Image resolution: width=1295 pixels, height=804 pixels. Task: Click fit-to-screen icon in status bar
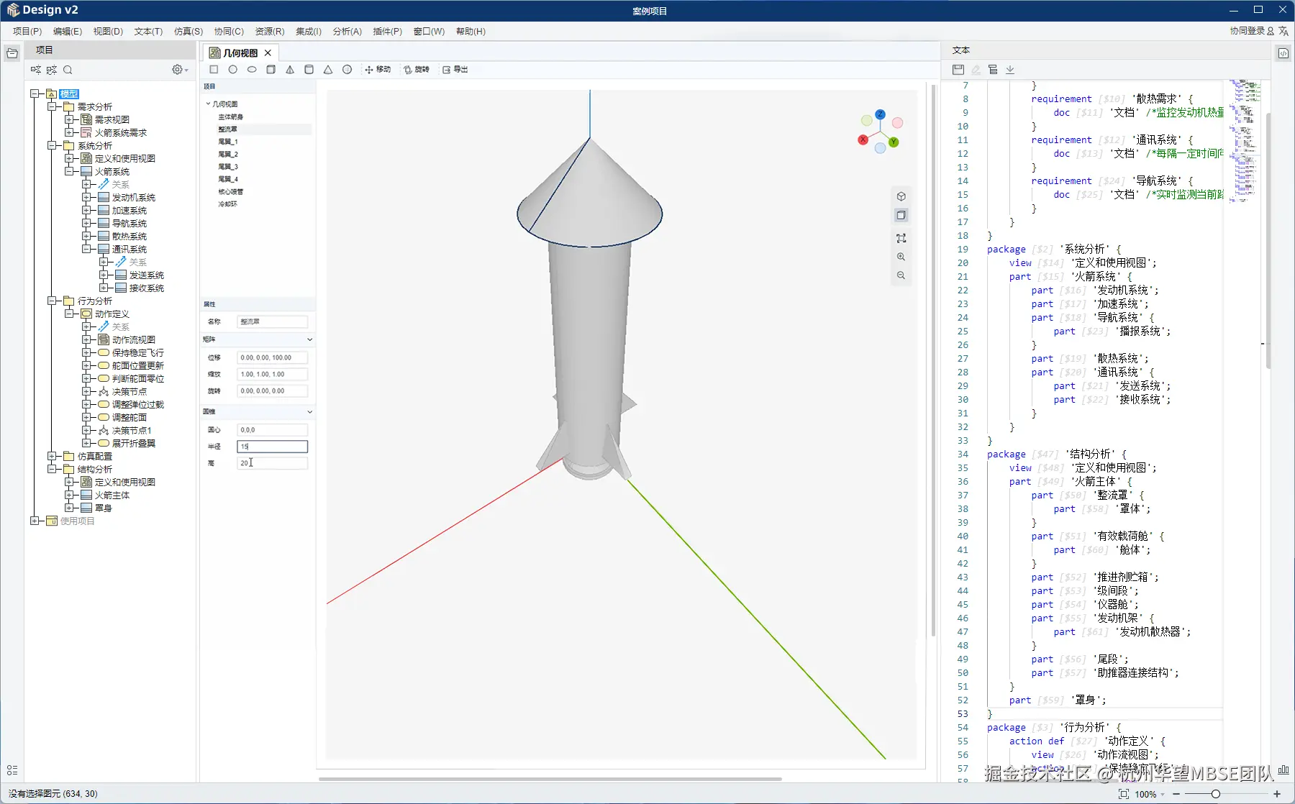(x=1124, y=794)
